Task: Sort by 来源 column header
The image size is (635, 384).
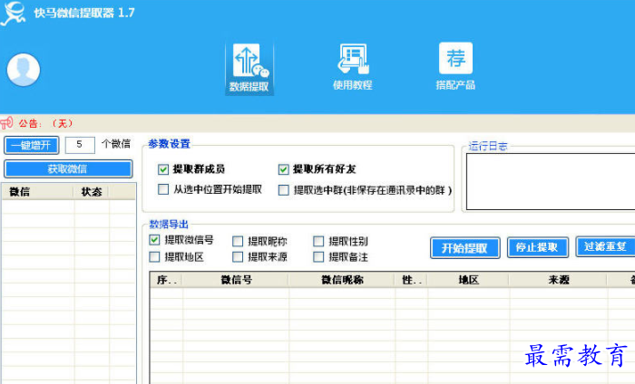Action: [x=558, y=280]
